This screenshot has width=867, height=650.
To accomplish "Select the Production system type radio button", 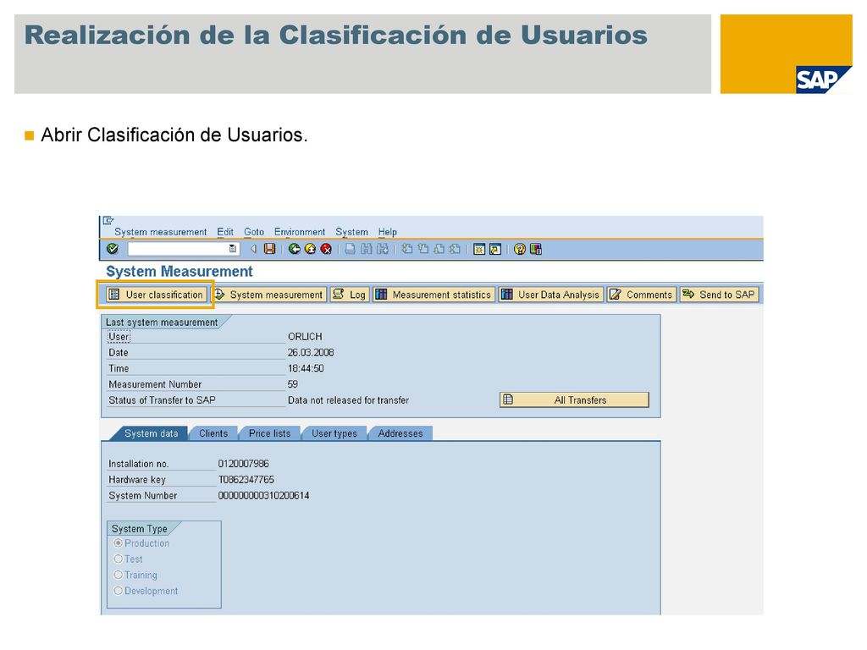I will coord(118,543).
